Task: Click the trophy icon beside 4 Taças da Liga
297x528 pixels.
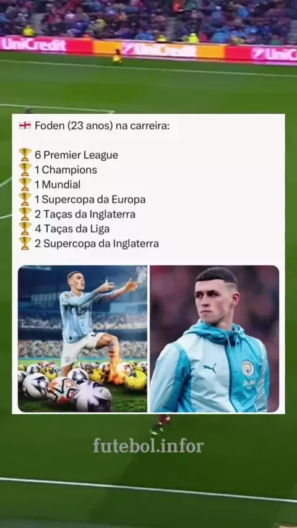Action: pos(25,229)
